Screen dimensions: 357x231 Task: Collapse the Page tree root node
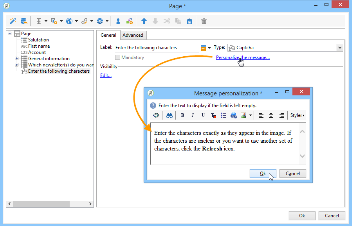click(9, 34)
